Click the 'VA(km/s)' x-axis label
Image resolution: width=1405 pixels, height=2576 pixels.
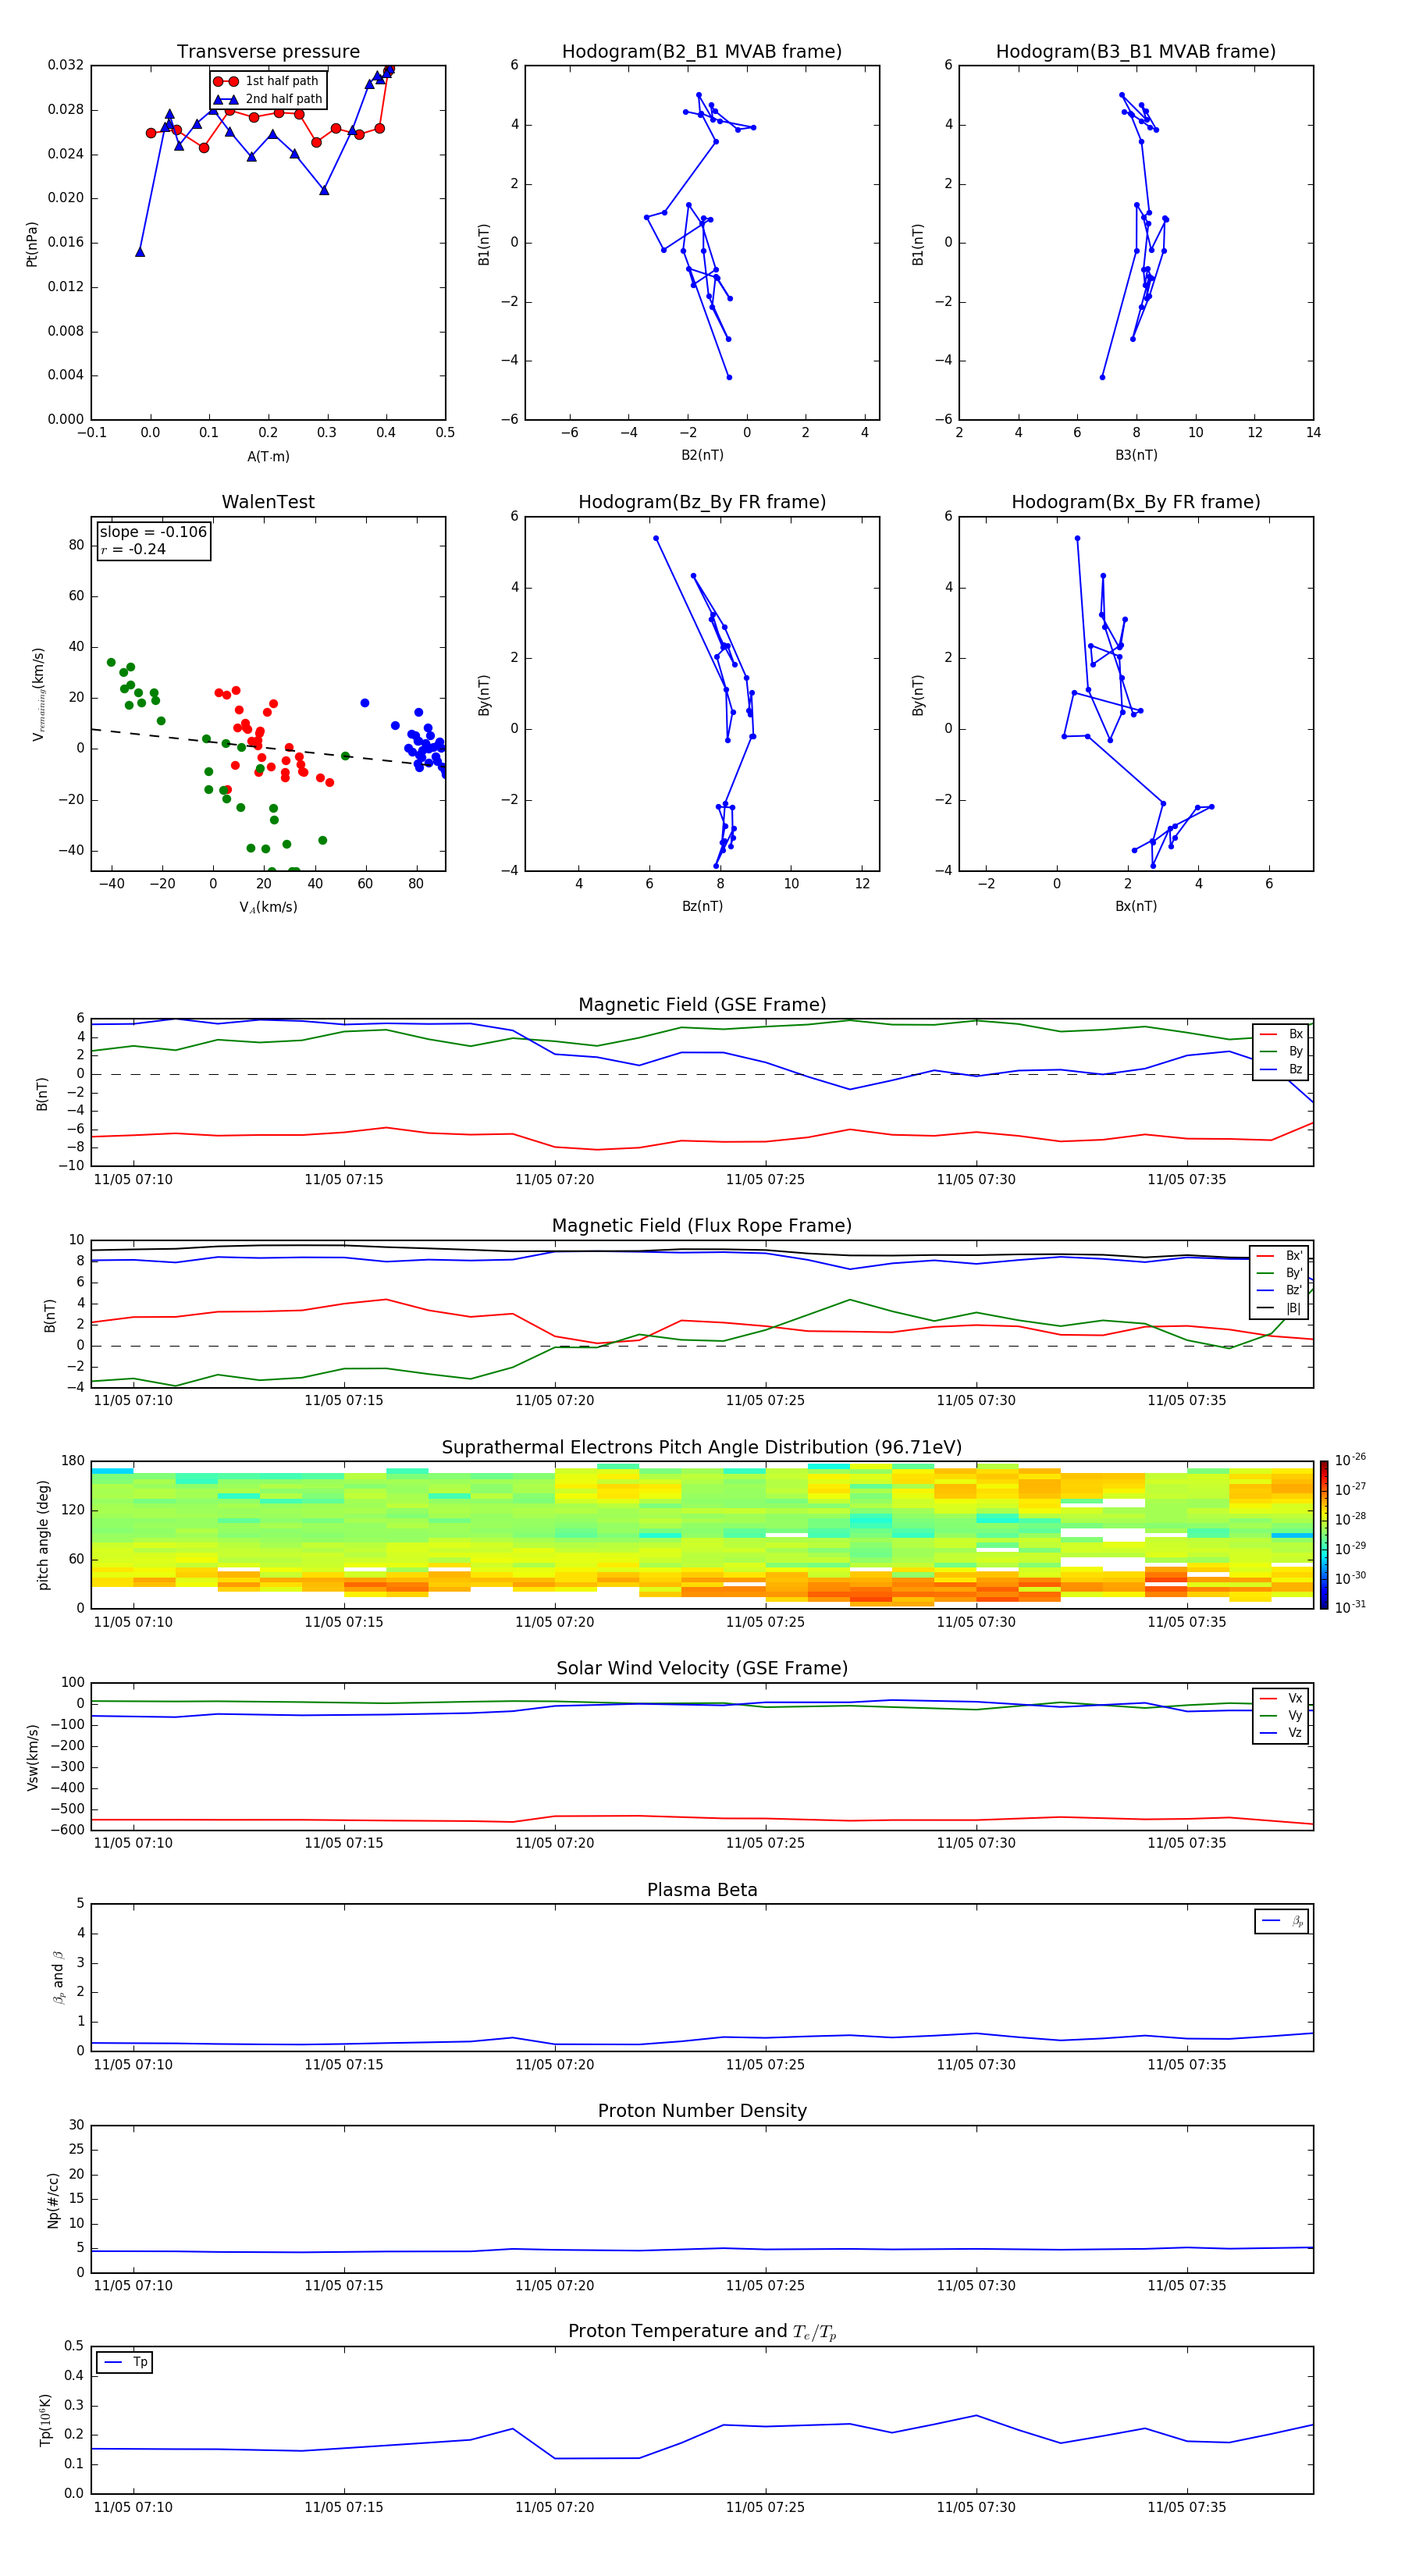(x=268, y=907)
